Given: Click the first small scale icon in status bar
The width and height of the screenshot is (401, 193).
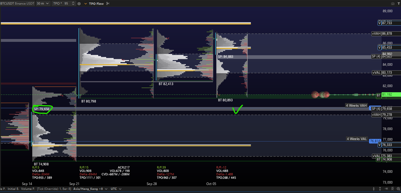Looking at the screenshot, I should pyautogui.click(x=374, y=189).
